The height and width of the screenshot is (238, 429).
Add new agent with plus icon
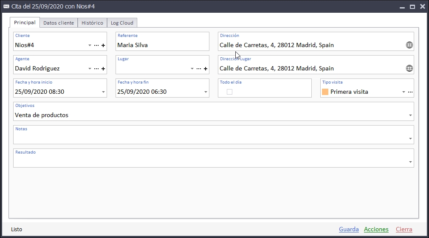[x=103, y=69]
